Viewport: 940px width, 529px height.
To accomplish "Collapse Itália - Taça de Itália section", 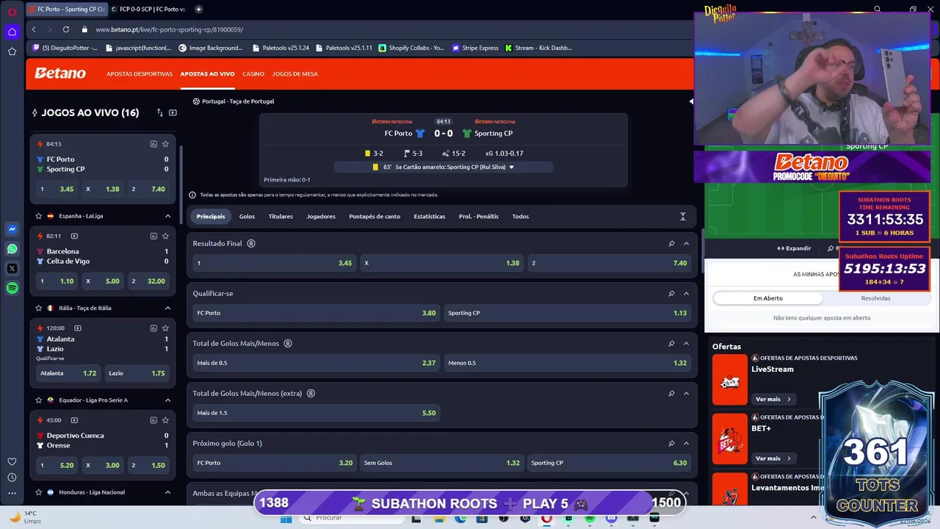I will coord(167,308).
